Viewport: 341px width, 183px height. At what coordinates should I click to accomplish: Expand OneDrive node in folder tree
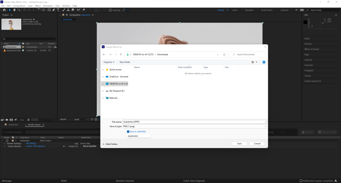coord(103,77)
